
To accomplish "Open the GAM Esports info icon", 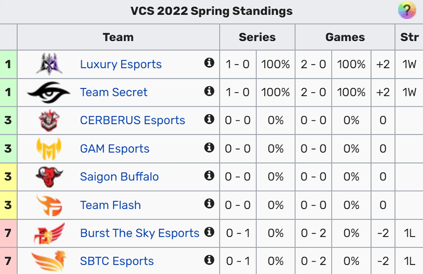I will tap(209, 147).
